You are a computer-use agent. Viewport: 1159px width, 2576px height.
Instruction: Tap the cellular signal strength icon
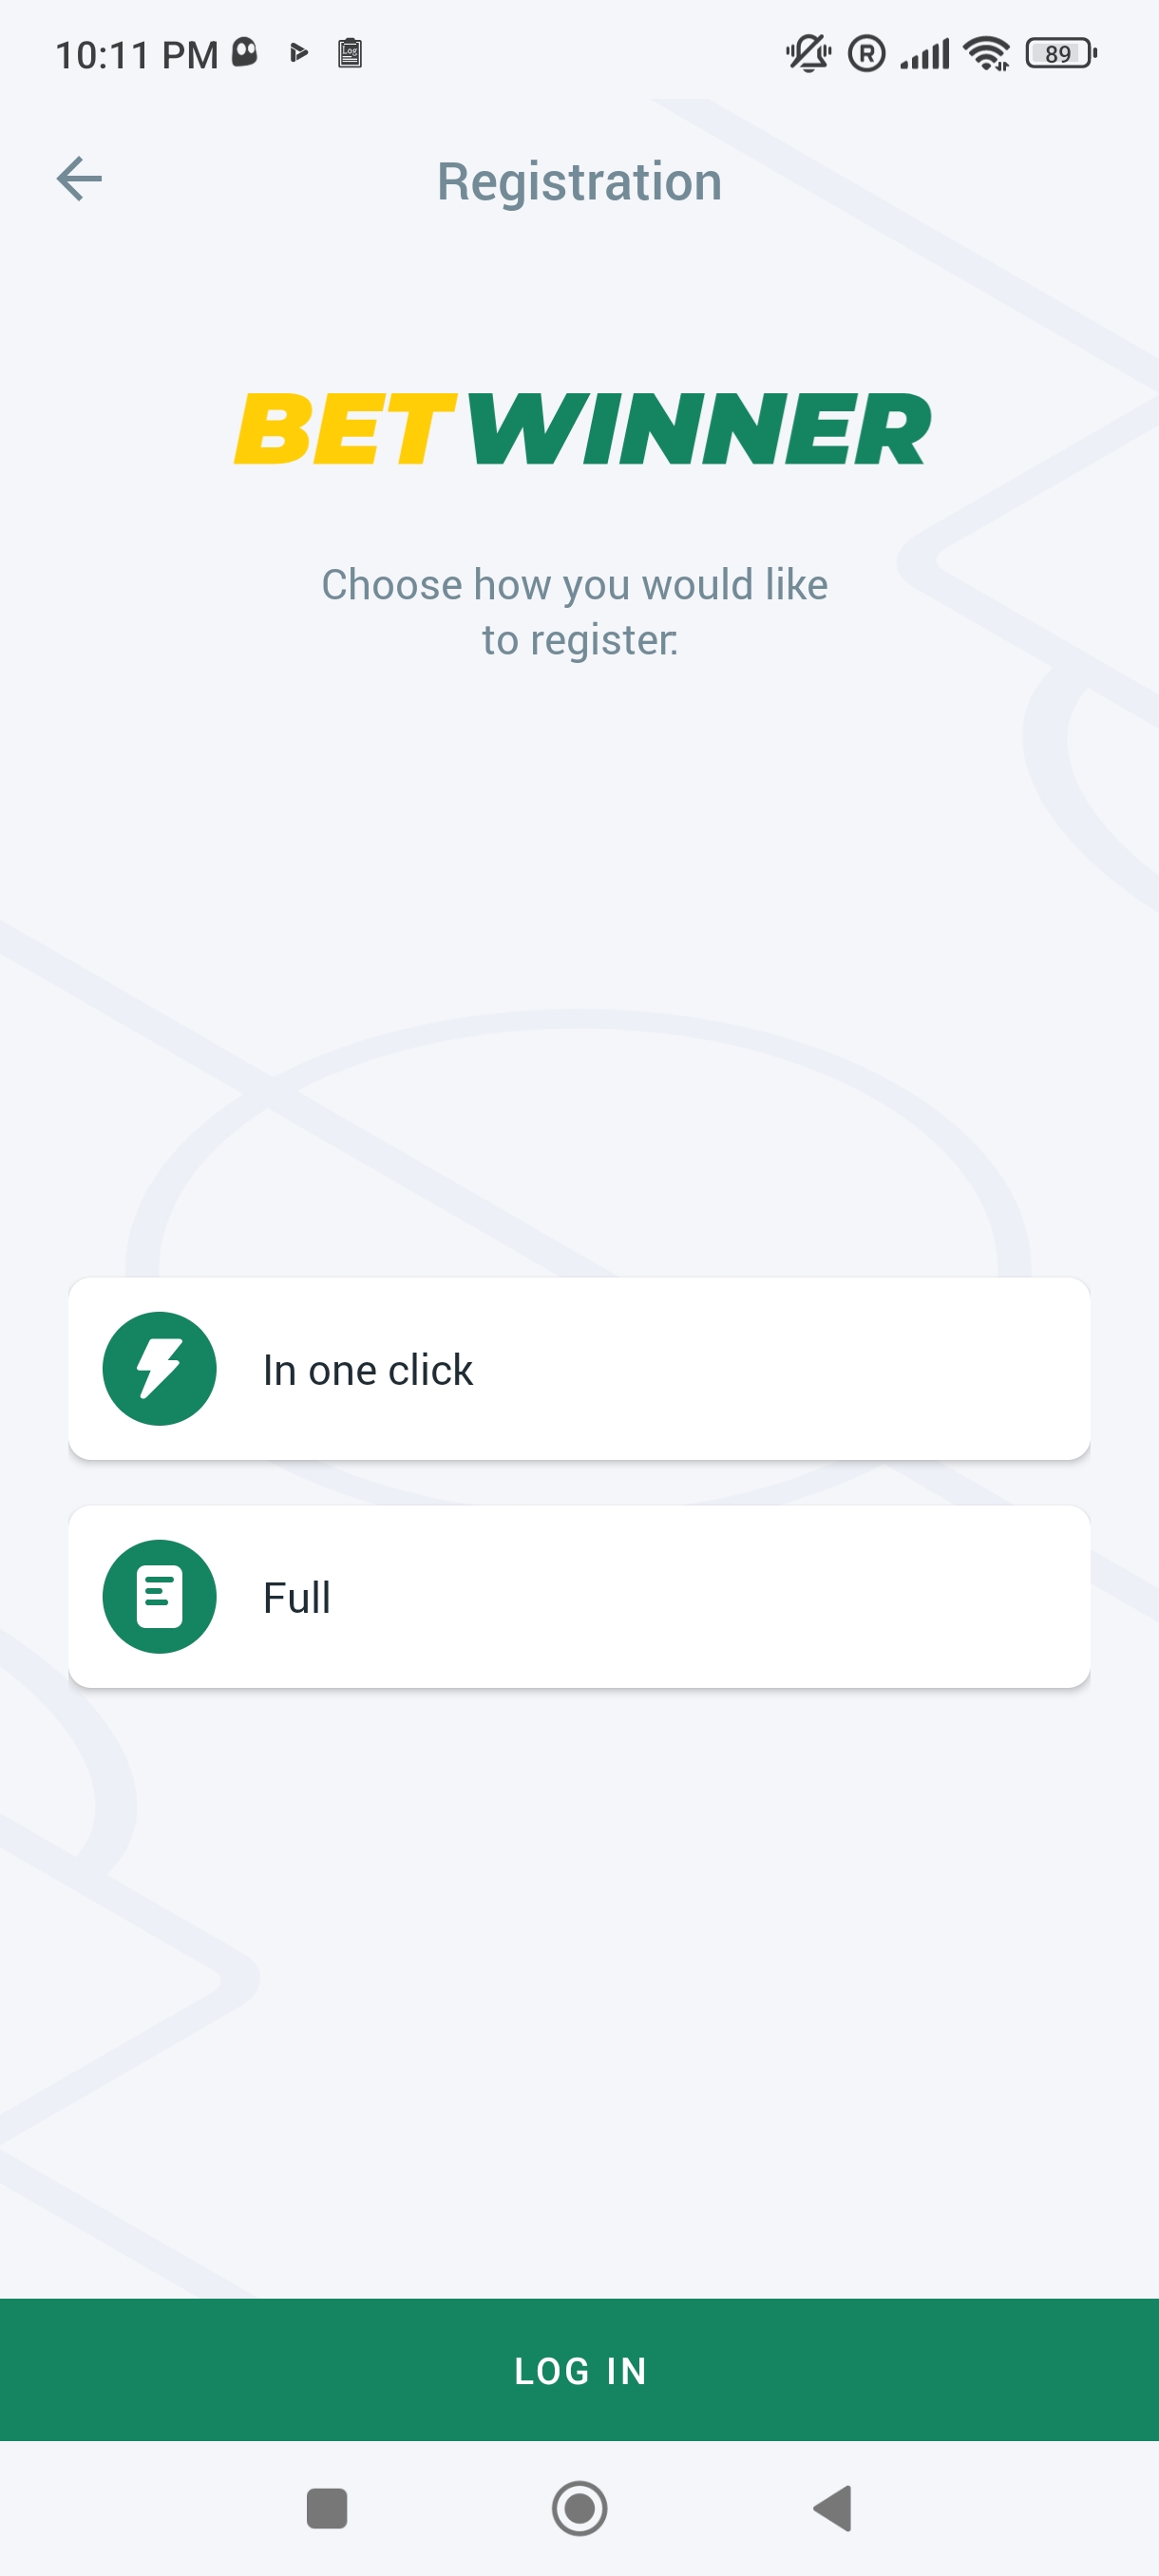(925, 53)
